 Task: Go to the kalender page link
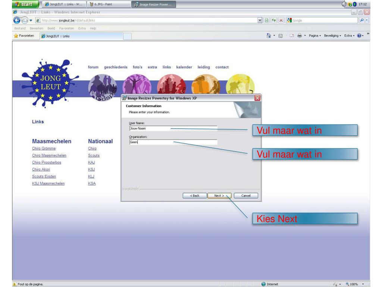click(184, 67)
